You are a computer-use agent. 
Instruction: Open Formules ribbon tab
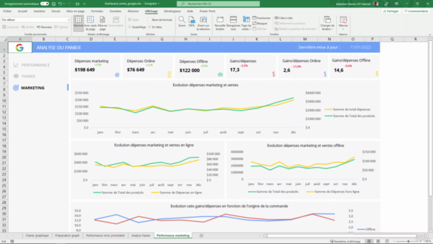(97, 11)
